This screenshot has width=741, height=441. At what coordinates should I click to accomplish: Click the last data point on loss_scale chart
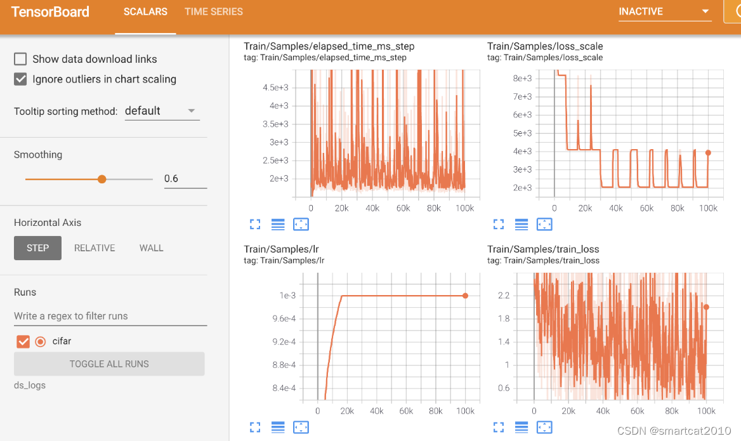click(708, 153)
